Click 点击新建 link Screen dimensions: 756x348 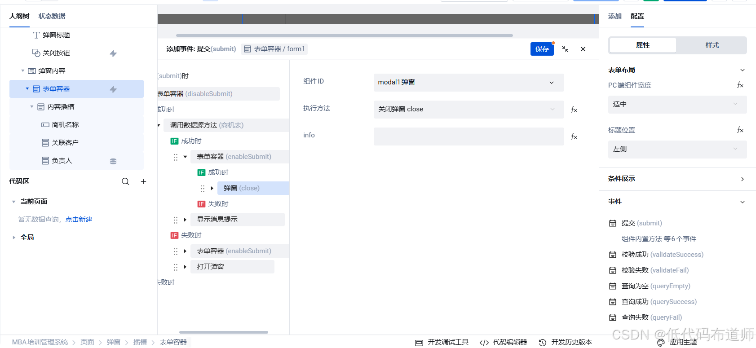79,220
